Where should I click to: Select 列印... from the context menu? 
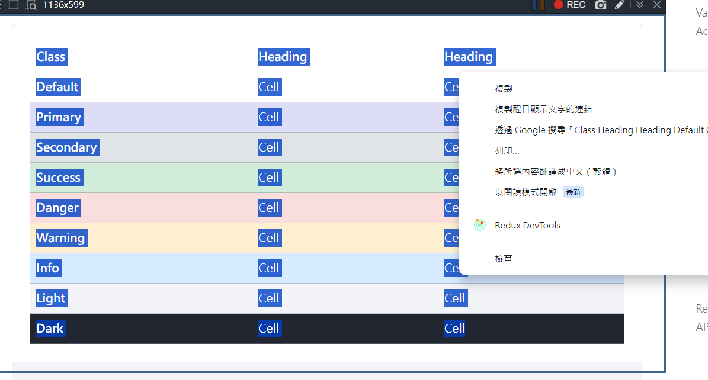(507, 151)
